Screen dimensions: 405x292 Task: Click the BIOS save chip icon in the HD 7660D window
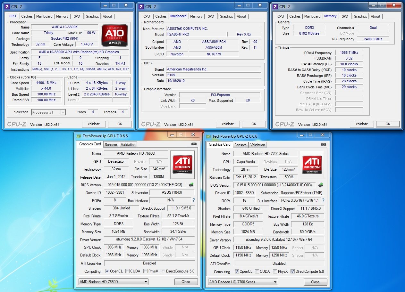pyautogui.click(x=191, y=185)
